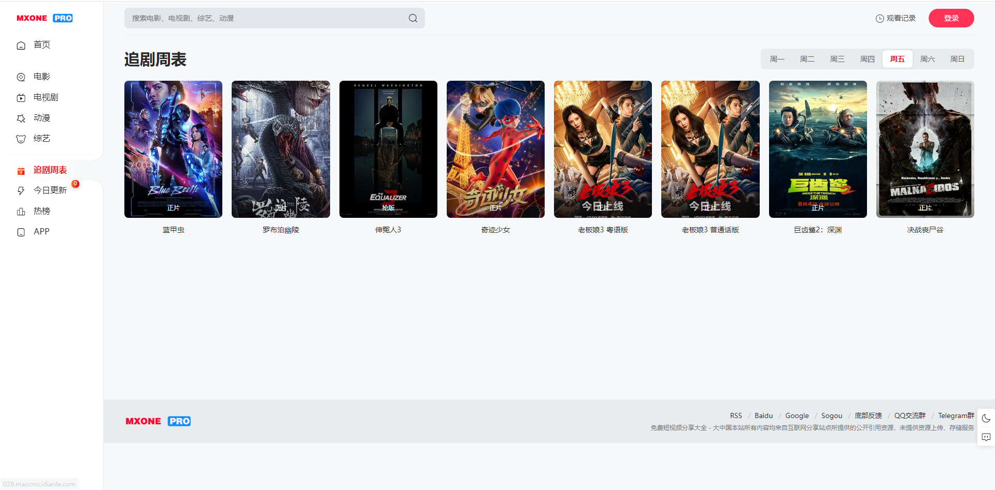Image resolution: width=995 pixels, height=490 pixels.
Task: Go to 综艺 section
Action: [x=42, y=139]
